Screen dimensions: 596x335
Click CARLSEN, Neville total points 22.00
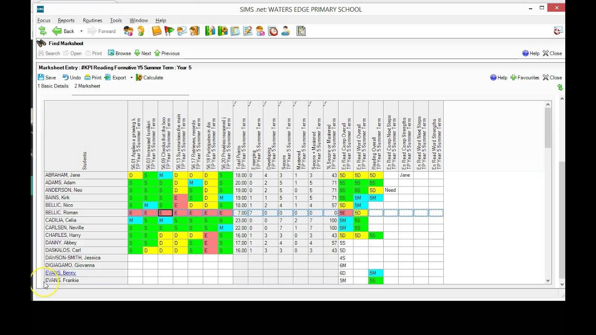pyautogui.click(x=240, y=228)
